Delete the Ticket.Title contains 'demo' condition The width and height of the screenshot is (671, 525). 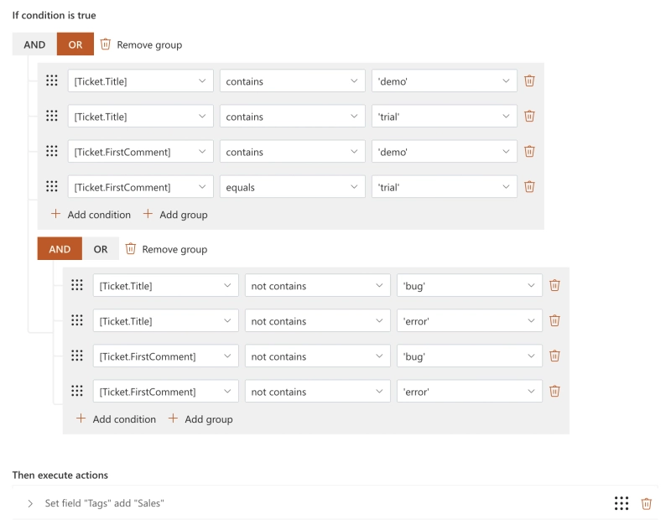pos(529,81)
